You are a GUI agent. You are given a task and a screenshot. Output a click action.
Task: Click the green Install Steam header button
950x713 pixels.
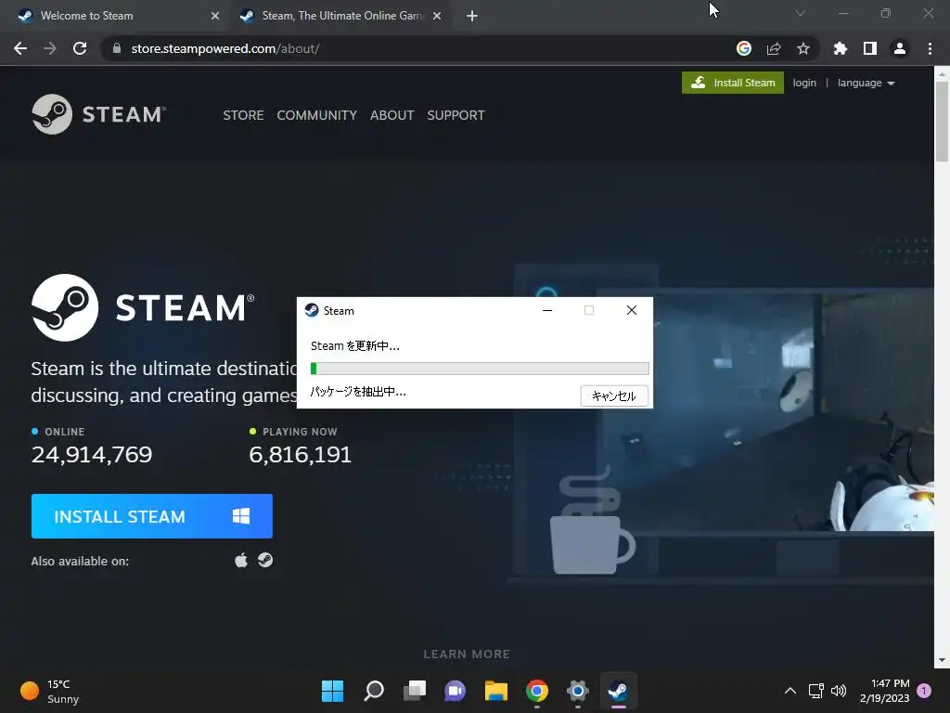(733, 83)
